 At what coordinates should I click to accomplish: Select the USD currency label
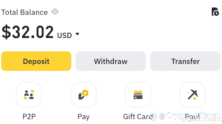click(x=65, y=35)
